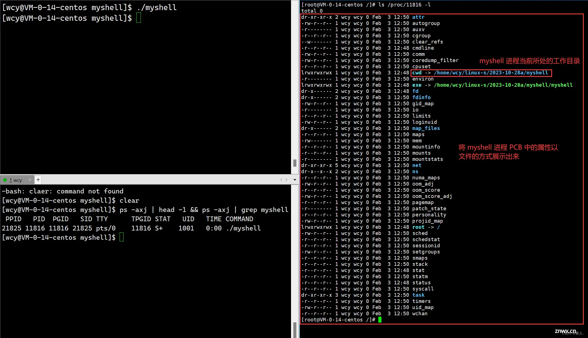
Task: Click the 'projid_map' file name
Action: 427,221
